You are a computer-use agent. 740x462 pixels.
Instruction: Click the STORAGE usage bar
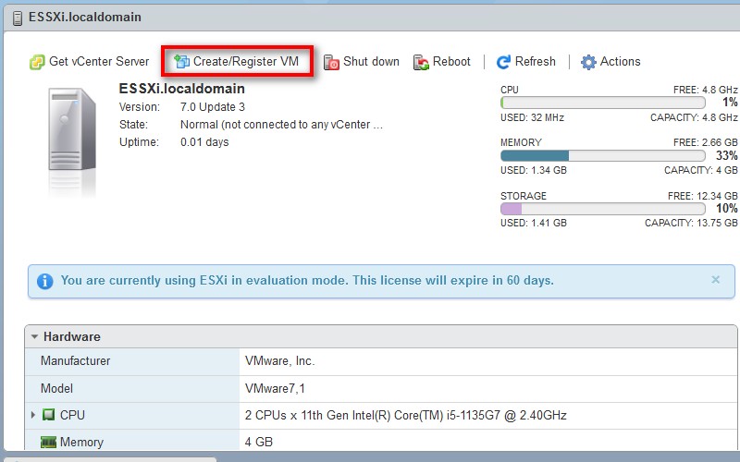(603, 209)
